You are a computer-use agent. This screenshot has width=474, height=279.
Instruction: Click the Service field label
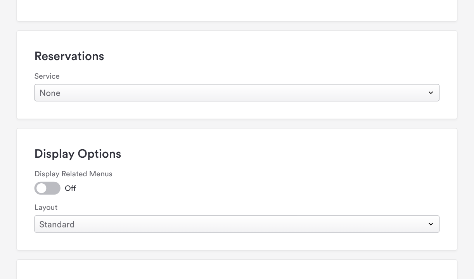click(47, 76)
